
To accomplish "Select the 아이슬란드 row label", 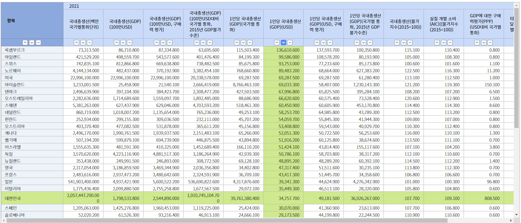I will 15,85.
